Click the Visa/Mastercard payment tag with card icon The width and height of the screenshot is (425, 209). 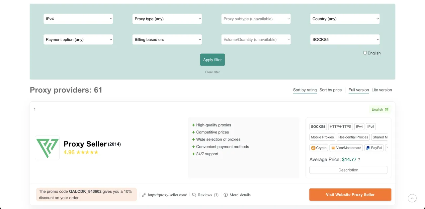[346, 148]
